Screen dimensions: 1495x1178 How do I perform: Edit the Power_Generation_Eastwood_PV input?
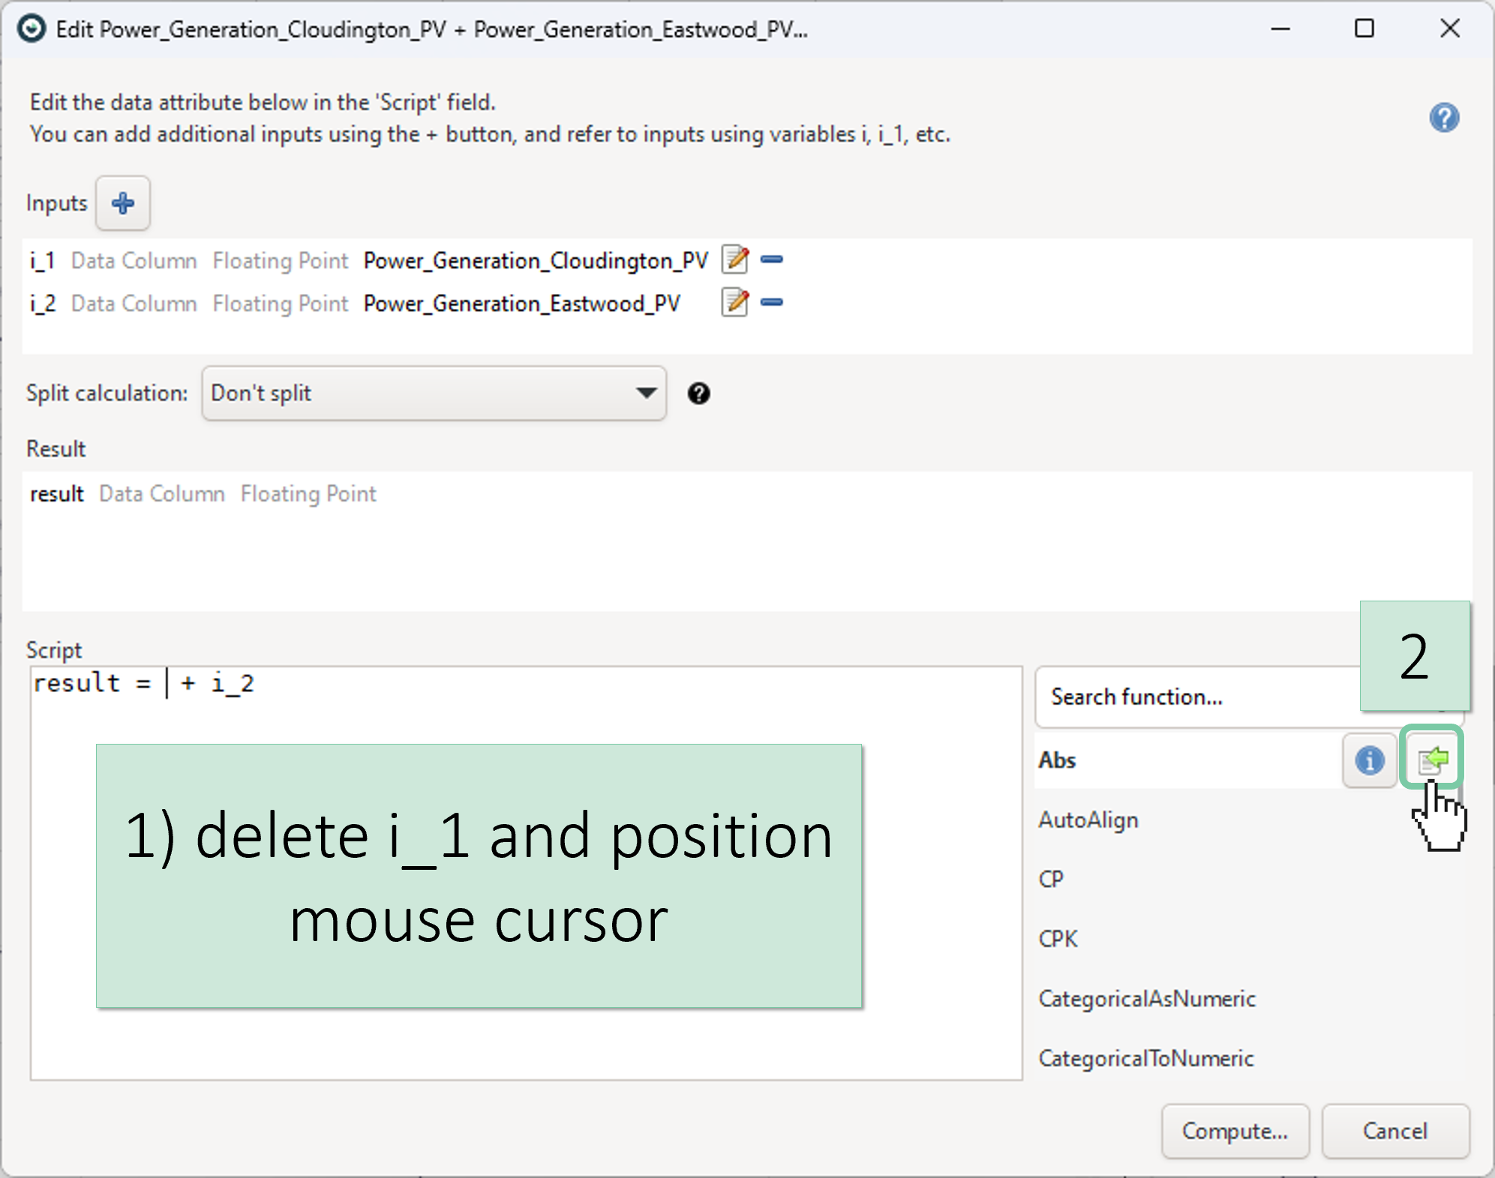[735, 302]
